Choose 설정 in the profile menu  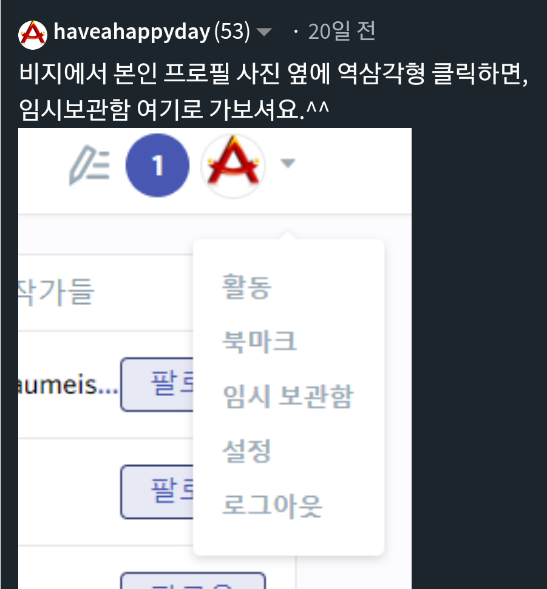[x=246, y=451]
